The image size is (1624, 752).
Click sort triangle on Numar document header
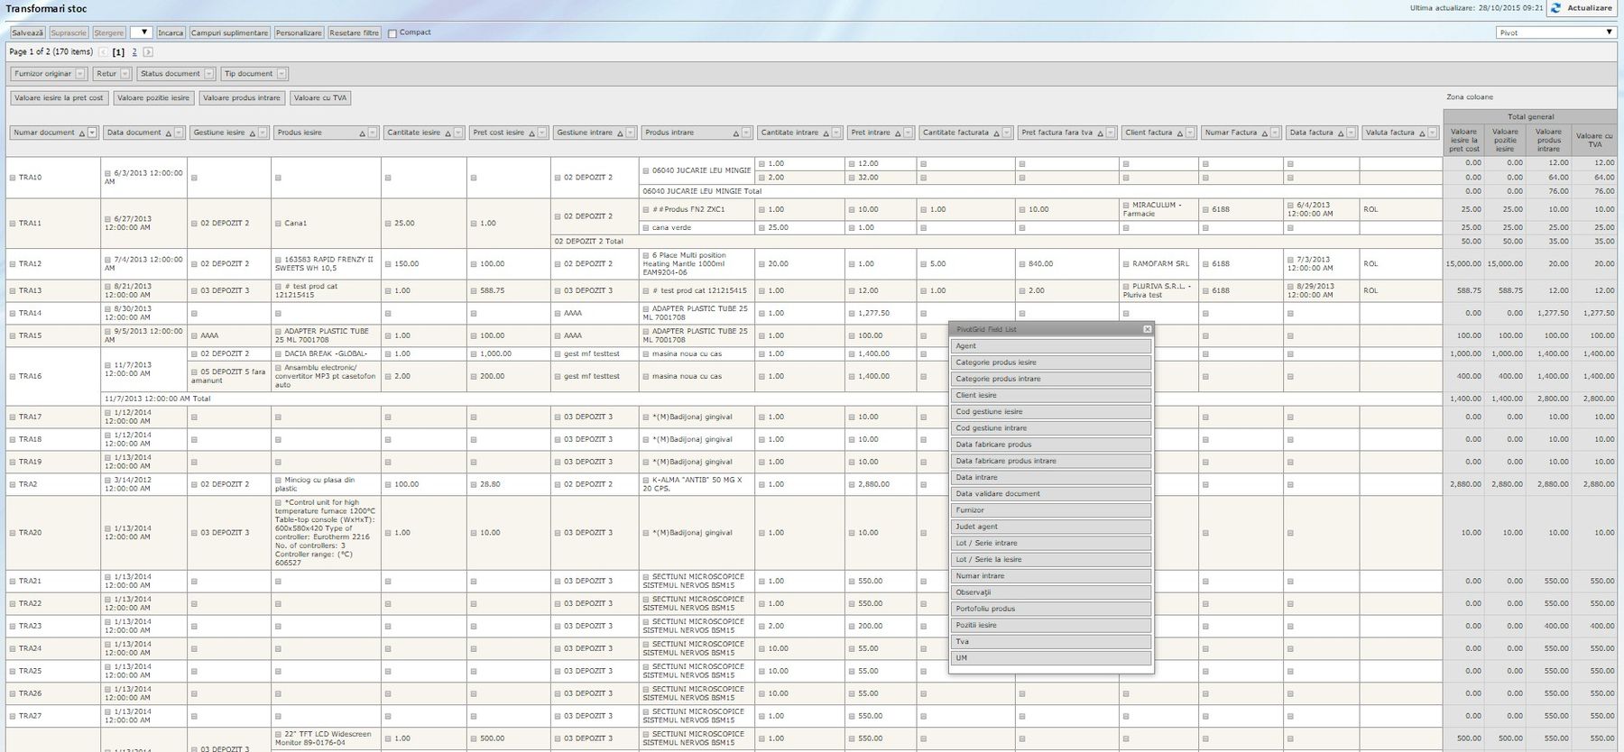point(81,133)
